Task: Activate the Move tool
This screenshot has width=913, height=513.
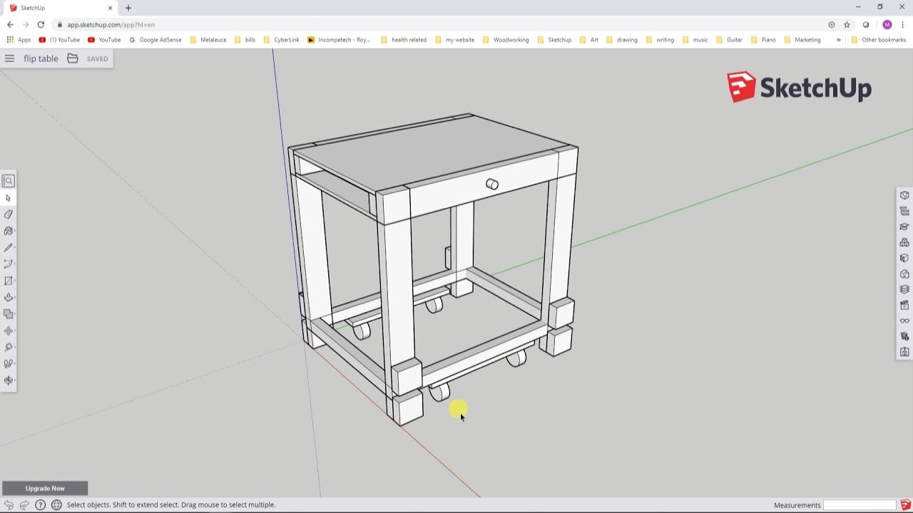Action: coord(9,331)
